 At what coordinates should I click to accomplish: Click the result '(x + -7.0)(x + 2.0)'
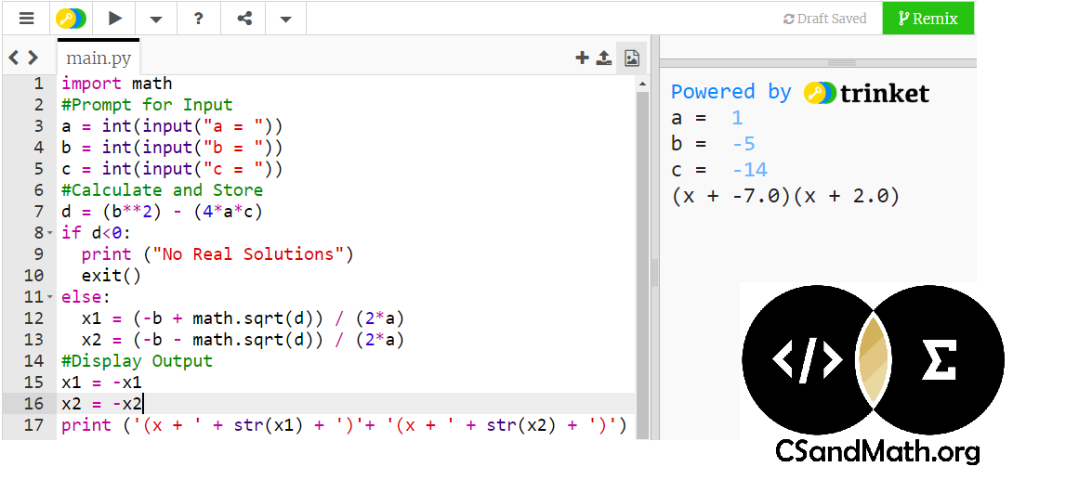785,197
